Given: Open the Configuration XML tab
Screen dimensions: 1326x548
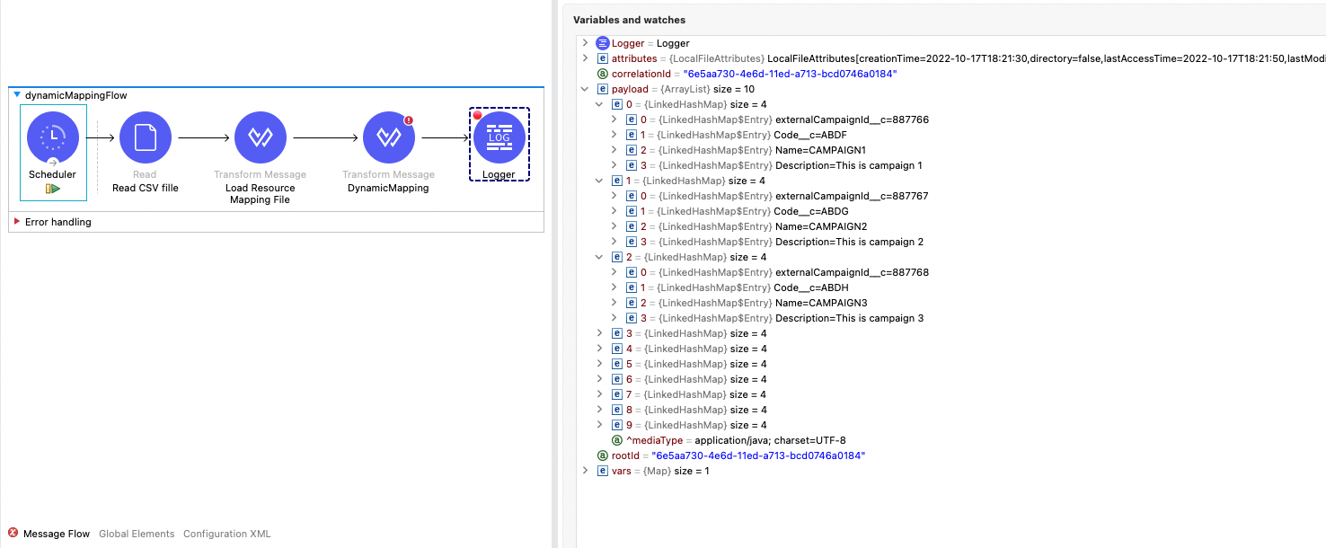Looking at the screenshot, I should click(x=225, y=533).
